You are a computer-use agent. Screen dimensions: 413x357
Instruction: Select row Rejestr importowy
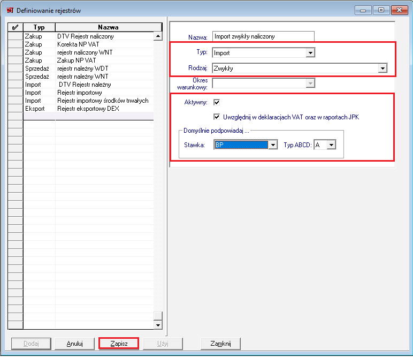click(88, 93)
